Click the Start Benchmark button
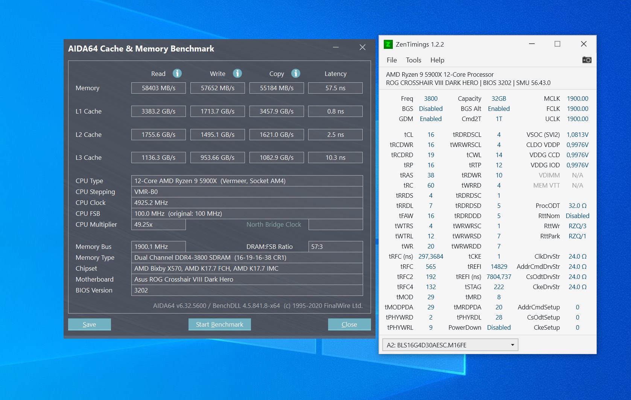The width and height of the screenshot is (631, 400). coord(219,324)
